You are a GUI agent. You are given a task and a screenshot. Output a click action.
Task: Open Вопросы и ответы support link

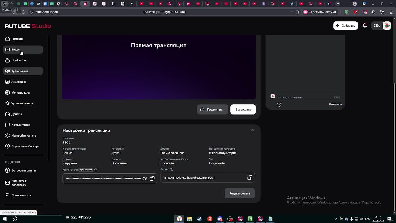tap(23, 170)
